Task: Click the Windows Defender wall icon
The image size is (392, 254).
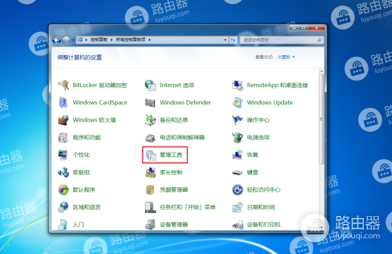Action: tap(150, 103)
